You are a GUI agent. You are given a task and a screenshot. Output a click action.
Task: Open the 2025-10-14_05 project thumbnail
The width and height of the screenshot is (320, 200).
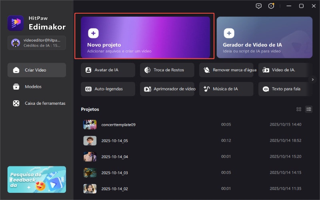(90, 141)
